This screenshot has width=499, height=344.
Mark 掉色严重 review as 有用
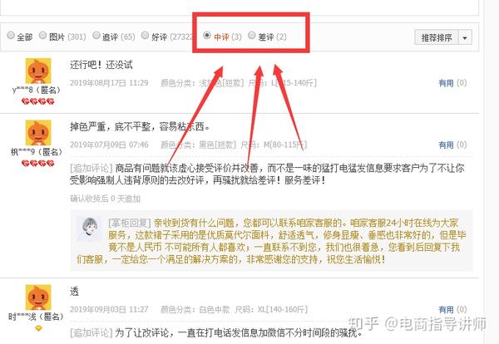[446, 145]
